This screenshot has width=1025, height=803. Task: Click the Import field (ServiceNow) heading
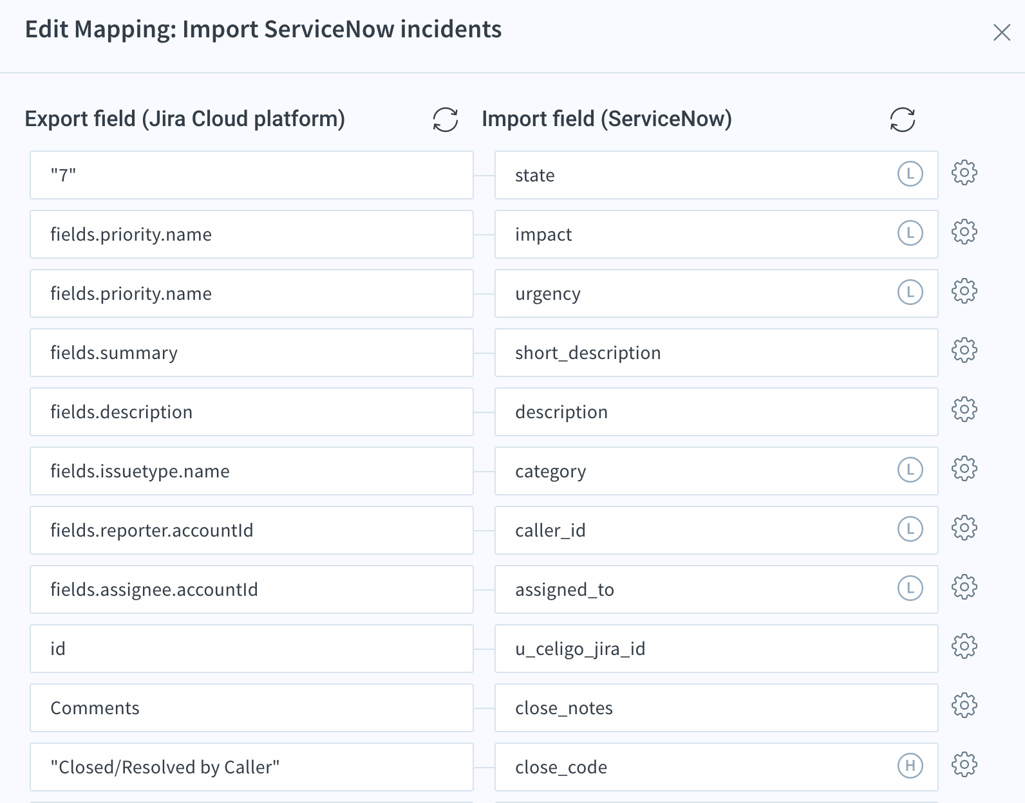pyautogui.click(x=607, y=119)
